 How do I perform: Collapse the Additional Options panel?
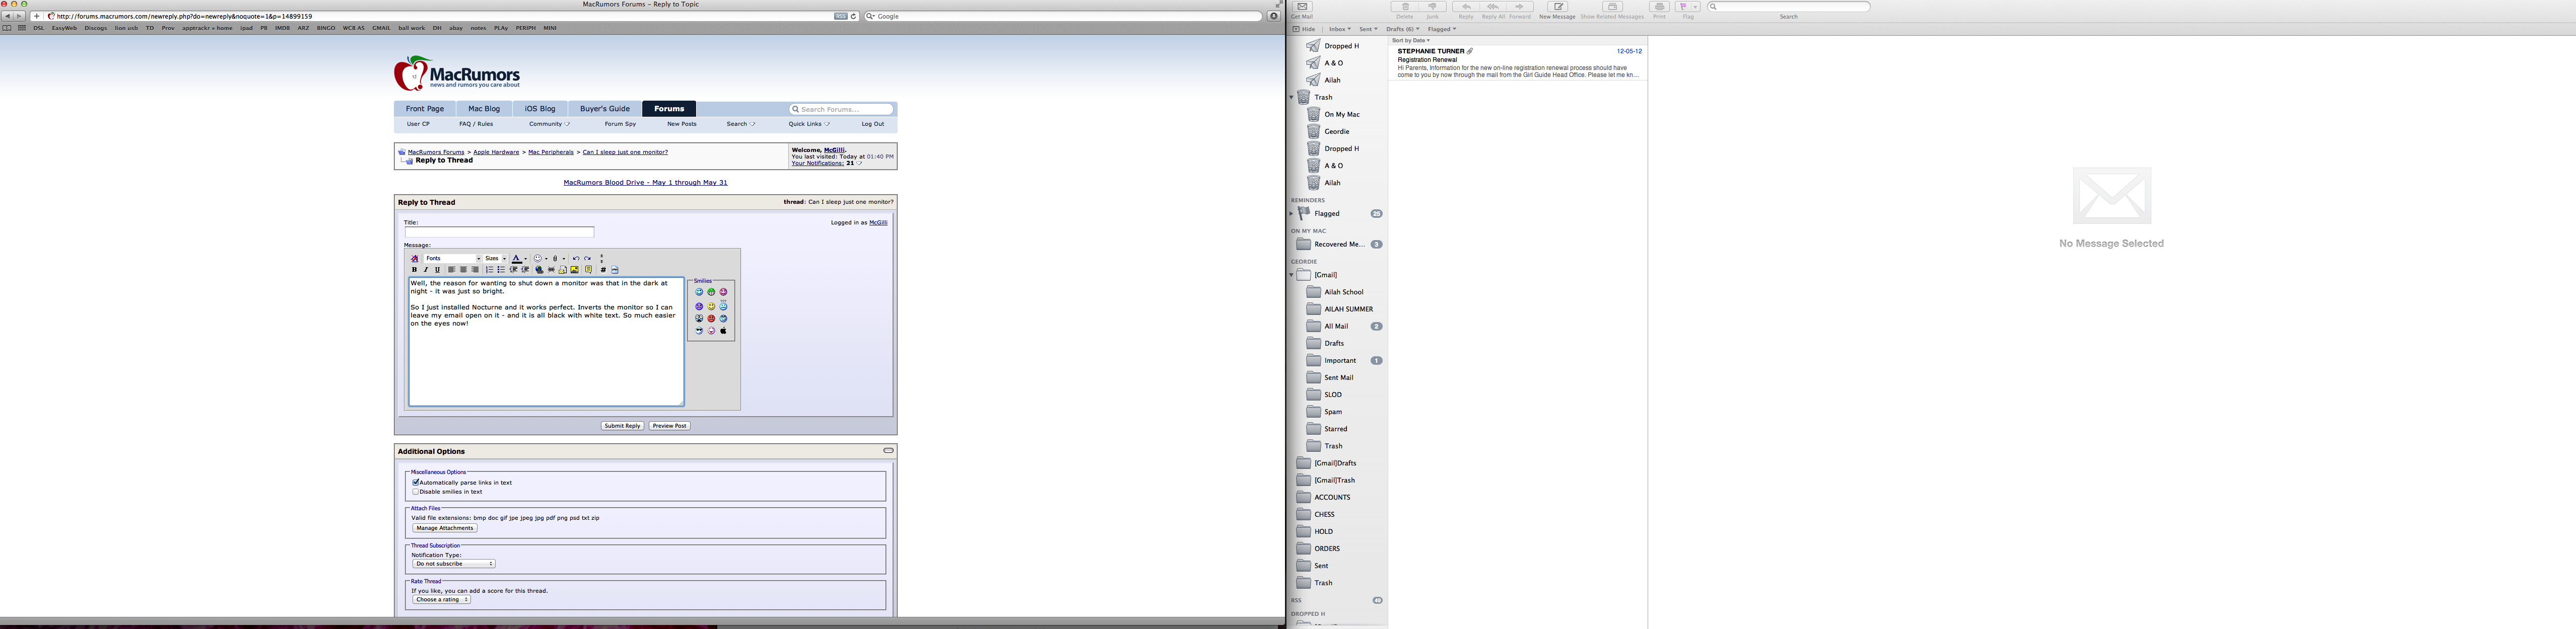tap(888, 450)
